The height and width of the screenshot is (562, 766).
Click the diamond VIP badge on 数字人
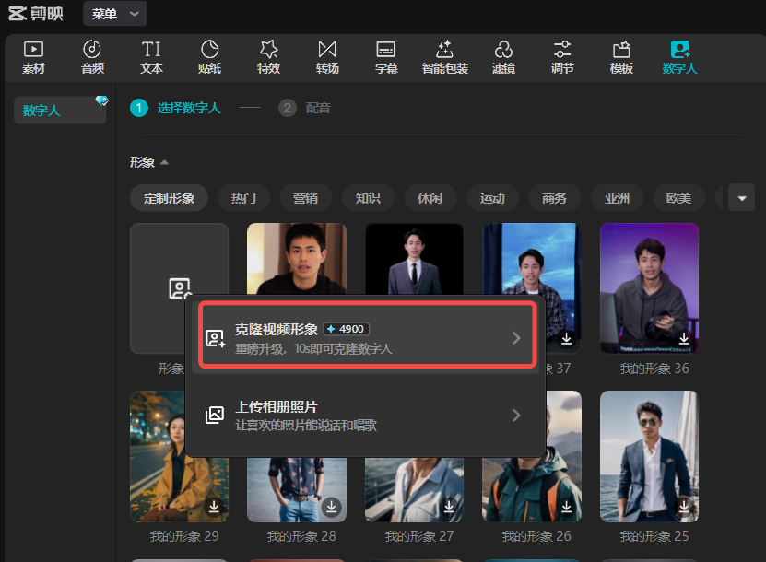(101, 100)
